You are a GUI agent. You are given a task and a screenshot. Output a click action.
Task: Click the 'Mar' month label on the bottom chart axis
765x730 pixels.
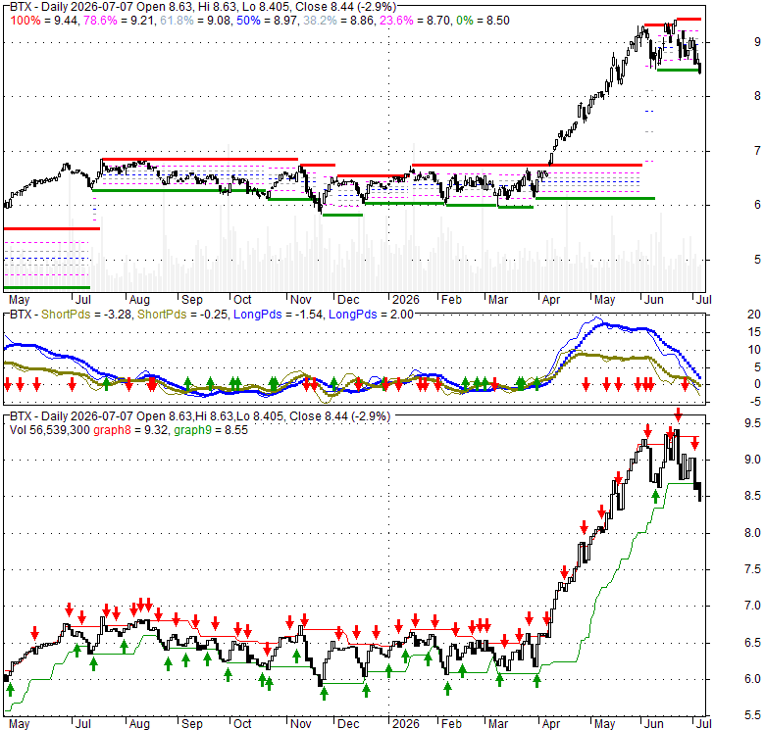pos(498,724)
